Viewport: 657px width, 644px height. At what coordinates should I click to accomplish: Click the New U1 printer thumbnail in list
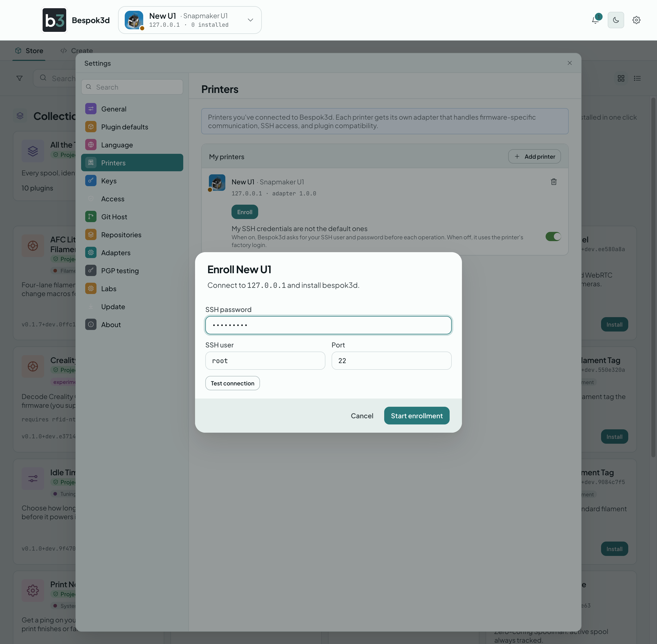coord(217,183)
